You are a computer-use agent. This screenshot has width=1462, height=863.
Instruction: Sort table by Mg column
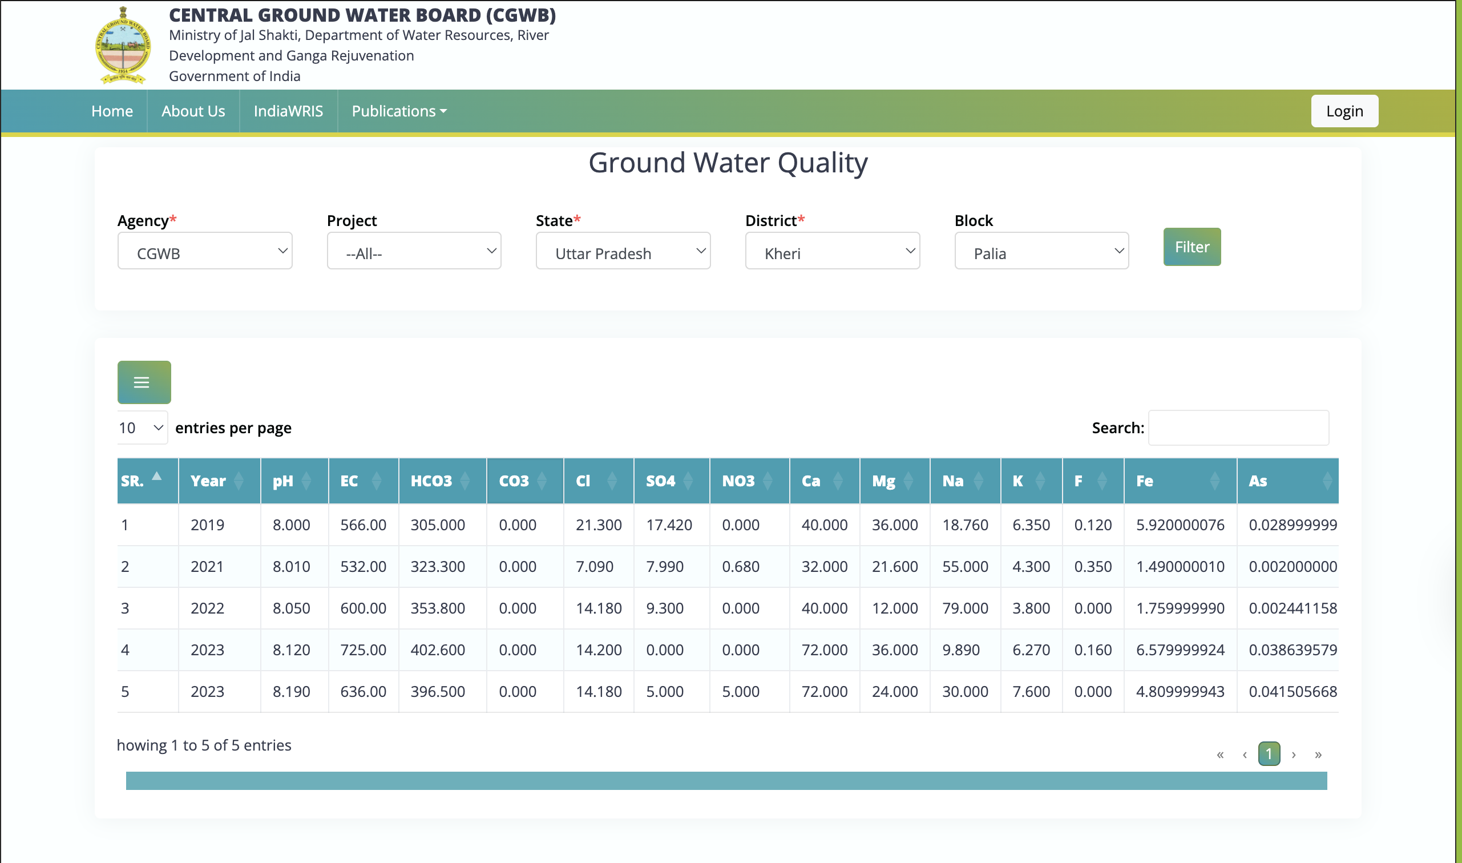pos(895,481)
